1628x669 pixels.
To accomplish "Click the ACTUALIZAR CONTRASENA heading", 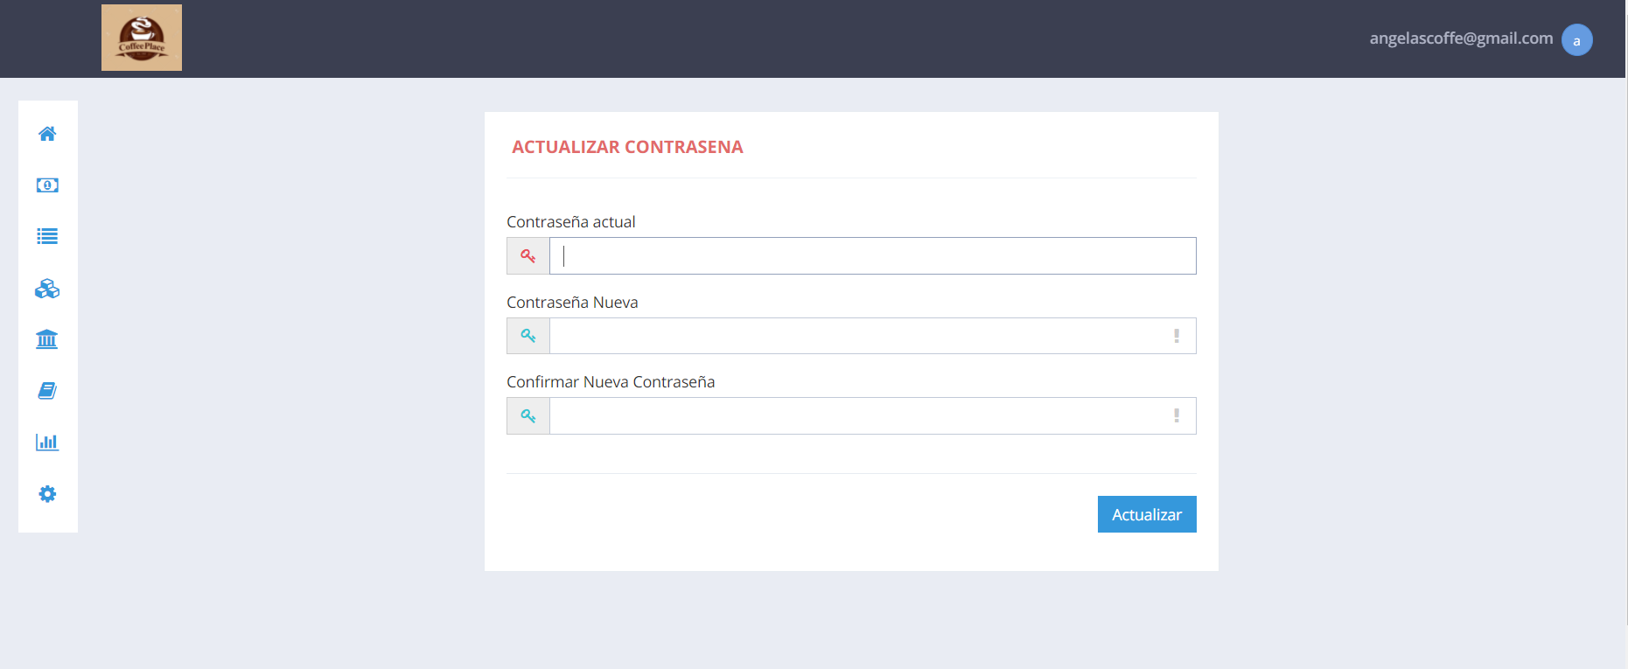I will [627, 147].
